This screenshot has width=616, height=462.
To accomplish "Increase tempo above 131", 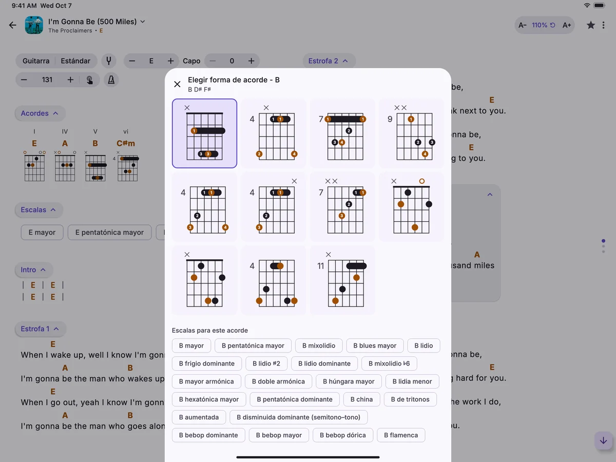I will tap(70, 80).
